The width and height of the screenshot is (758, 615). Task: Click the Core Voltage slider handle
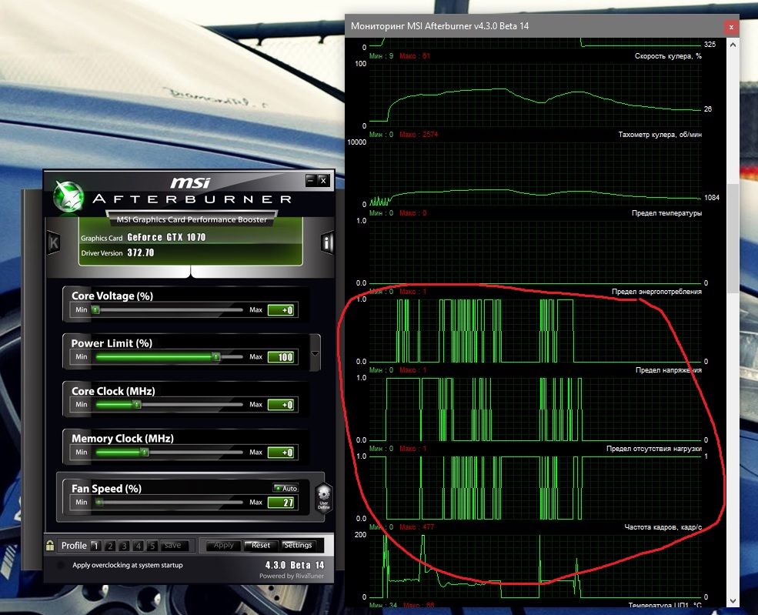click(95, 310)
